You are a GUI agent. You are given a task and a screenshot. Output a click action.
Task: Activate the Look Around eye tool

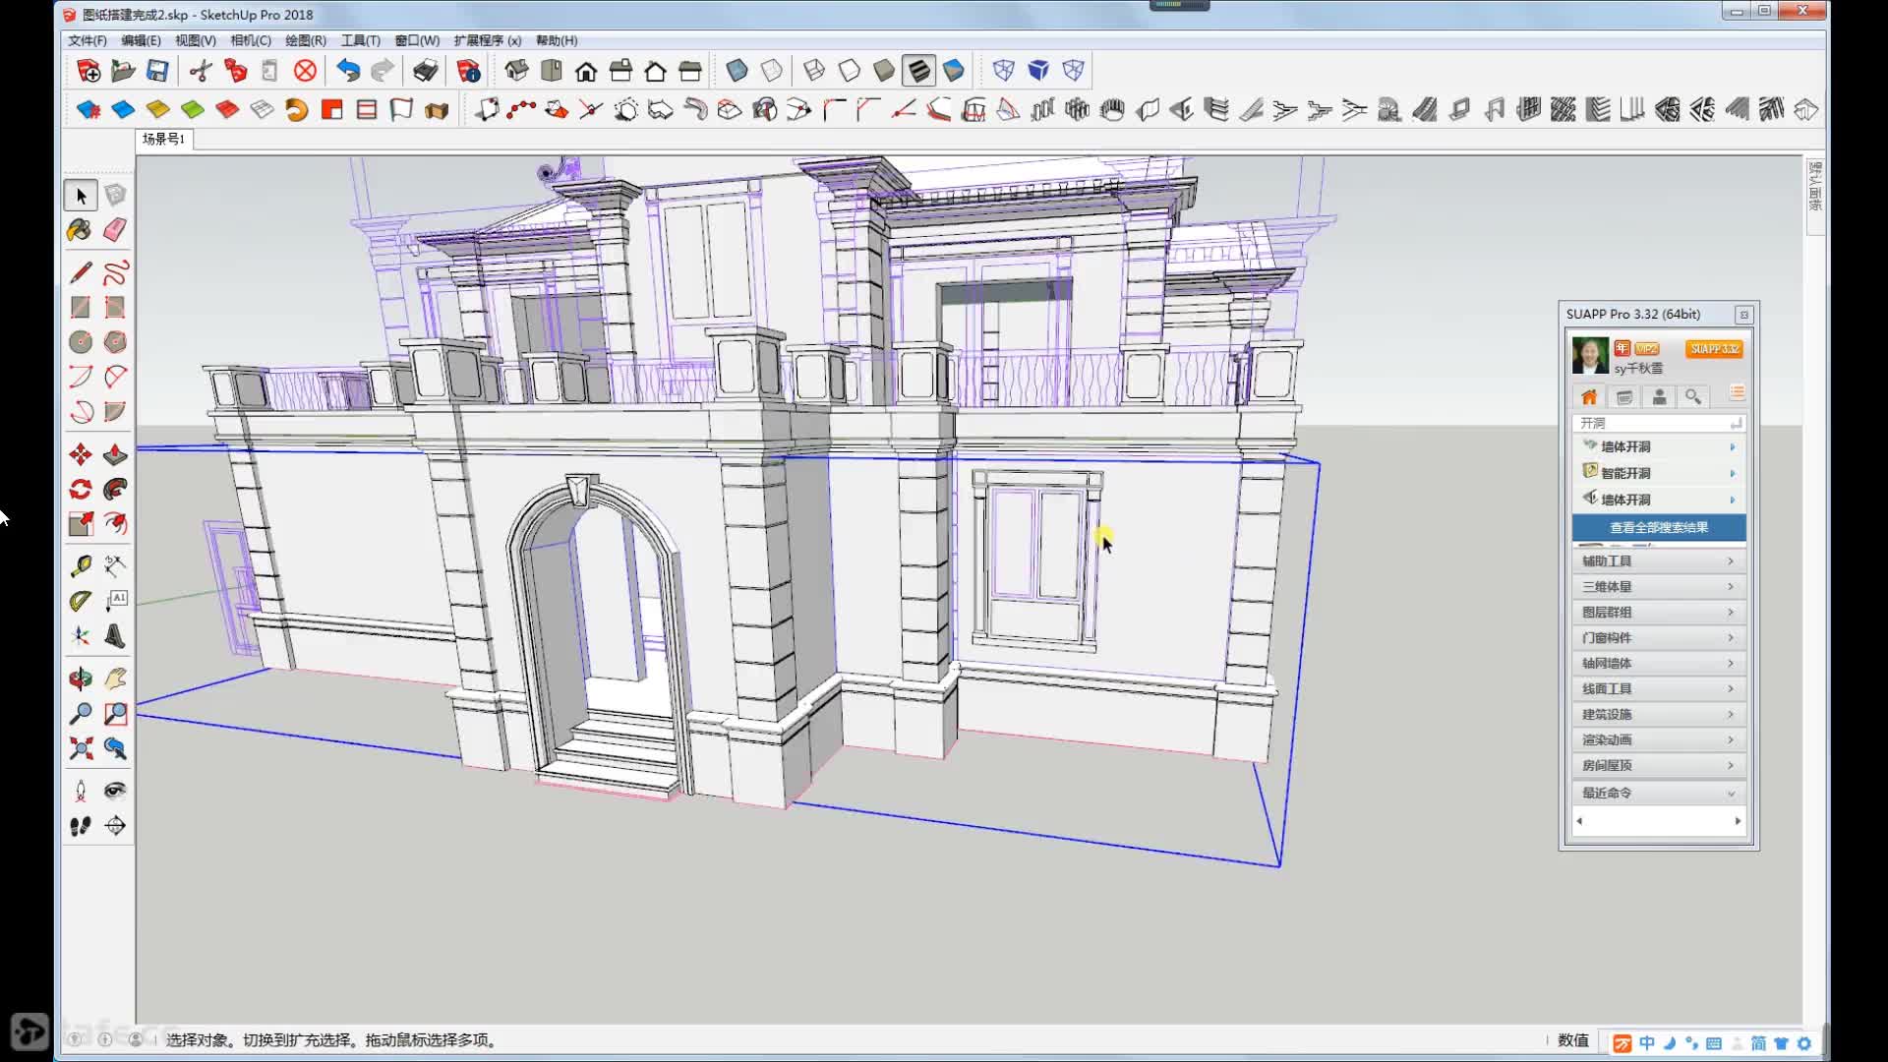(x=115, y=791)
